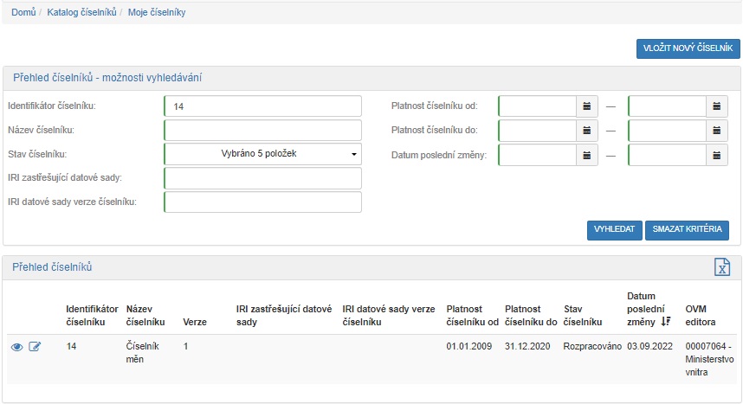Edit the Číselník měn row with pencil icon

coord(35,347)
